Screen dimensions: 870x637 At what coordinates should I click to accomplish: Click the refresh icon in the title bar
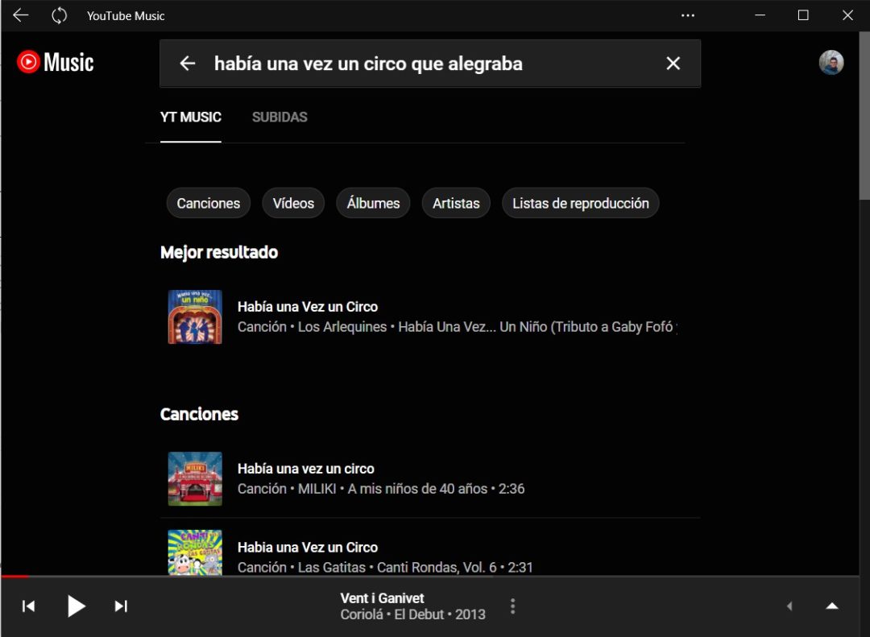click(59, 15)
